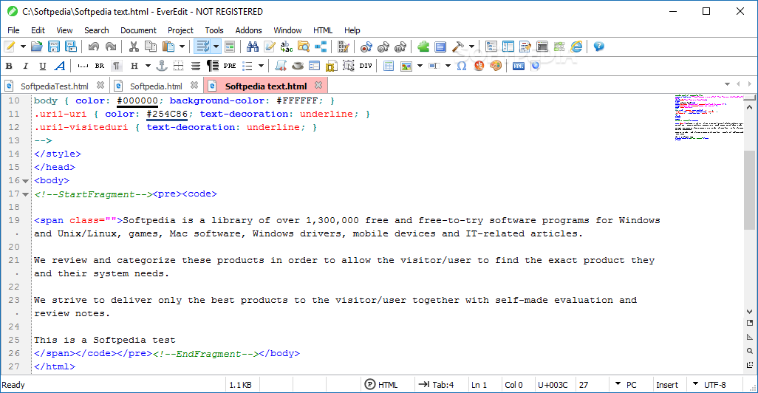
Task: Undo the last edit
Action: [94, 47]
